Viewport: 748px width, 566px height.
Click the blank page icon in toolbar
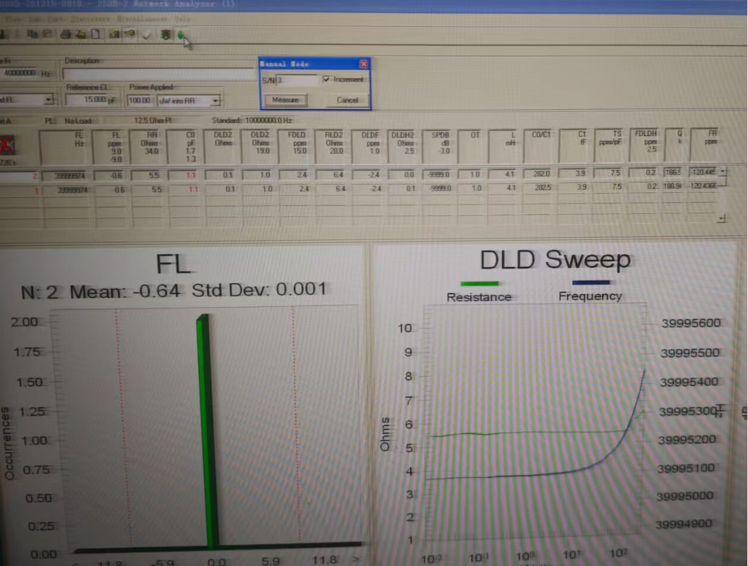tap(96, 34)
